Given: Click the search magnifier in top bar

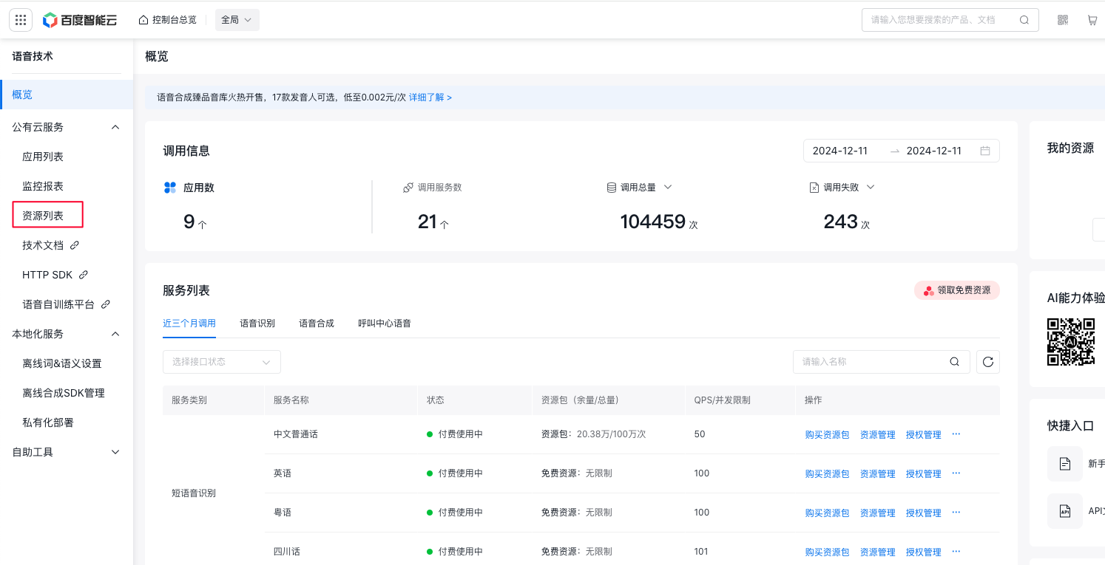Looking at the screenshot, I should pyautogui.click(x=1024, y=20).
